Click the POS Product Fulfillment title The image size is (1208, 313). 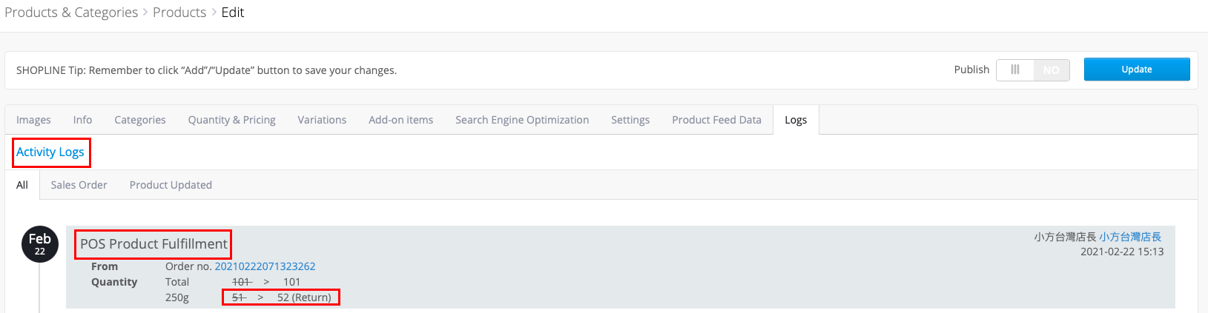[x=154, y=244]
